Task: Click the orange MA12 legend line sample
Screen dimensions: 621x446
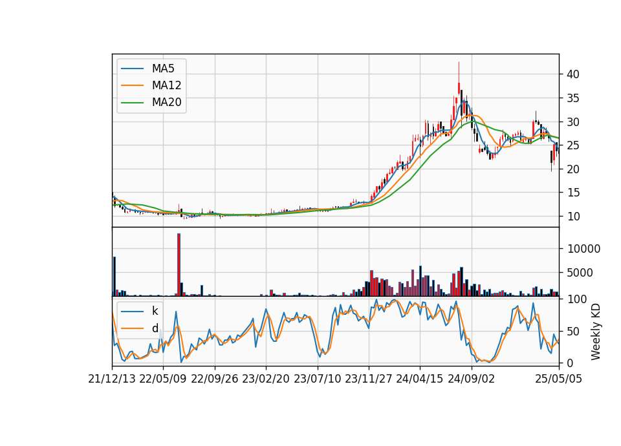Action: pos(132,85)
